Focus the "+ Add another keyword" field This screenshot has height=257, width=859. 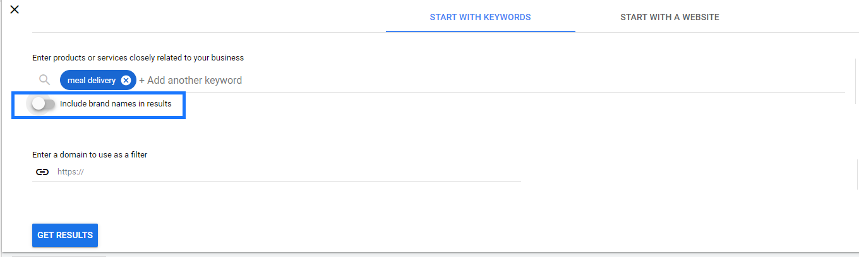(191, 80)
